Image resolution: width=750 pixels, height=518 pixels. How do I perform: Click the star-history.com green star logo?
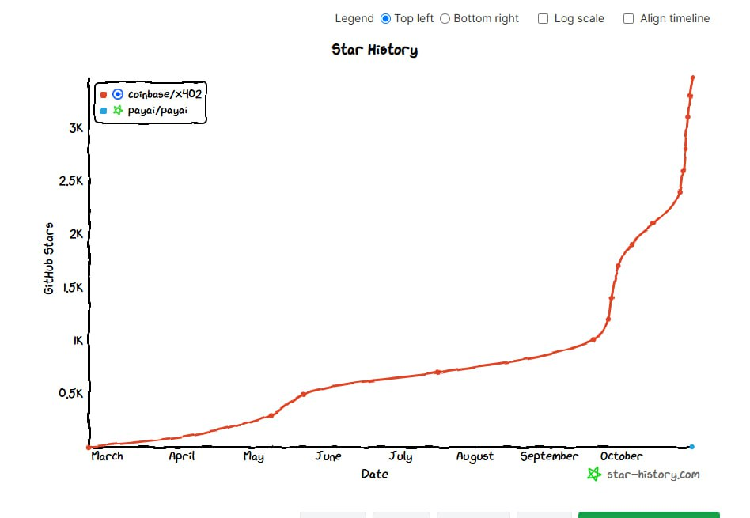pos(594,474)
